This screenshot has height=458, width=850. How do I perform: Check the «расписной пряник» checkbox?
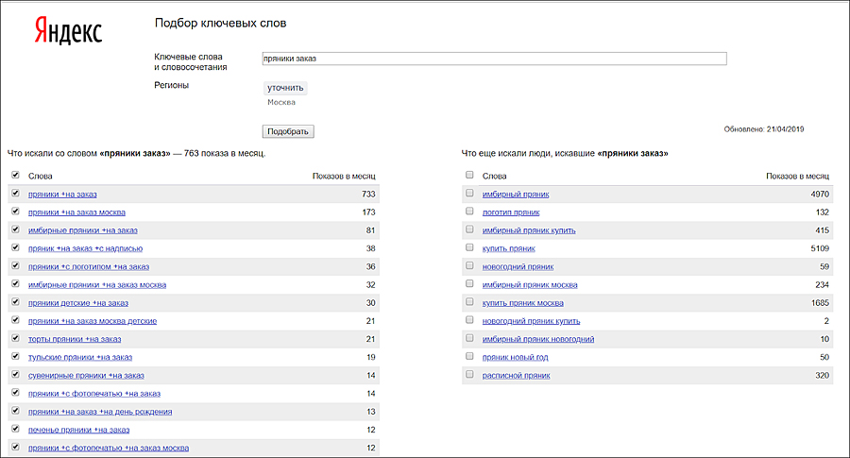(x=469, y=375)
